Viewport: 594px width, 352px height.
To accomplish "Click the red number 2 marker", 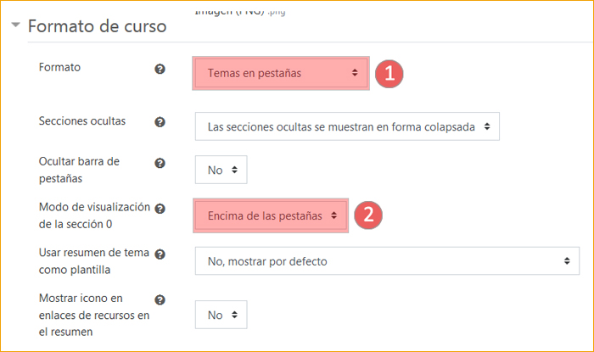I will [366, 215].
